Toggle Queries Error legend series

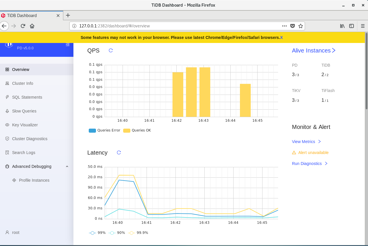click(x=104, y=130)
